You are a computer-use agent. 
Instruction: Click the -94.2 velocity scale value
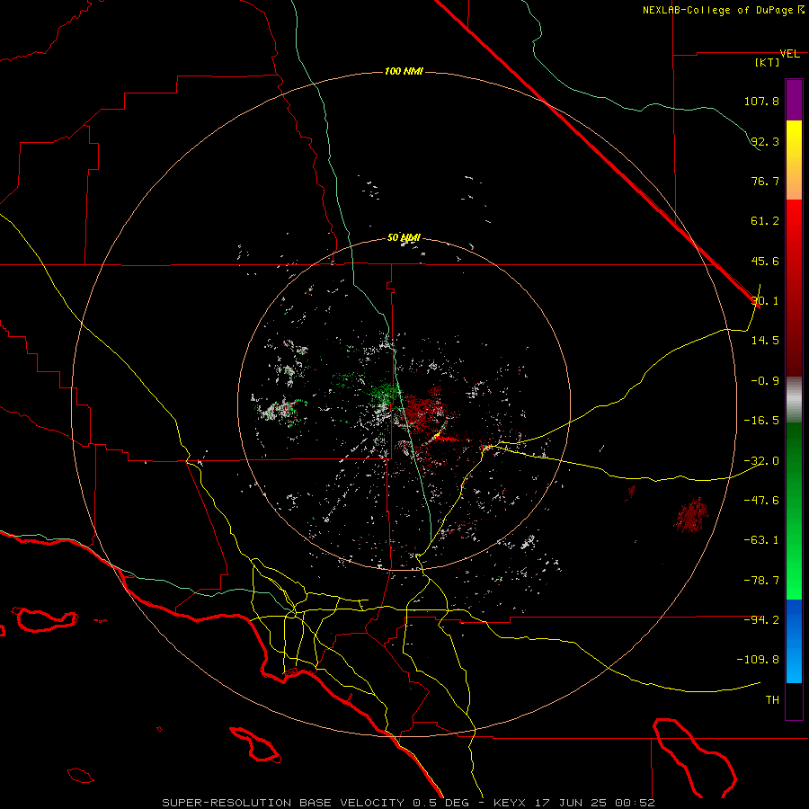(x=761, y=619)
